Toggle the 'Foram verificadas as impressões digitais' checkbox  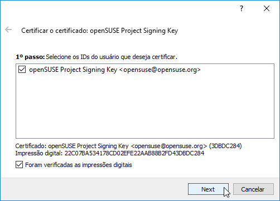coord(19,165)
